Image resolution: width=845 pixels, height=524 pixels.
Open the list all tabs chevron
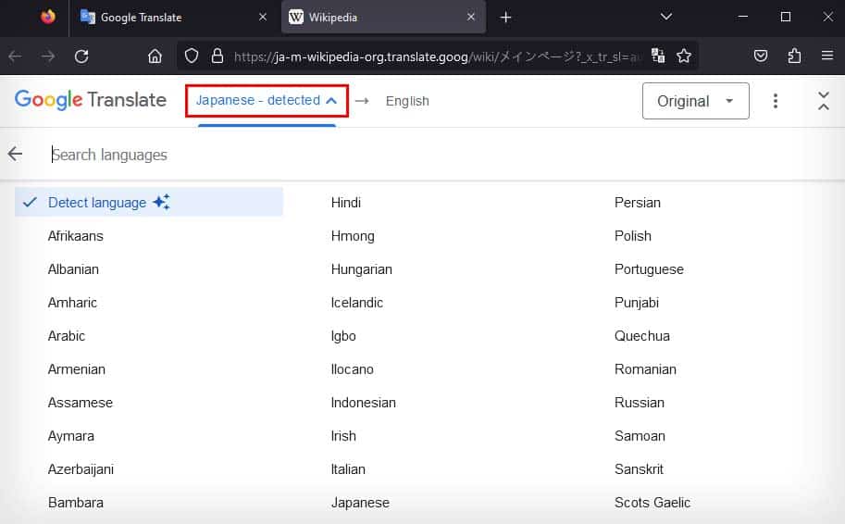(x=666, y=18)
